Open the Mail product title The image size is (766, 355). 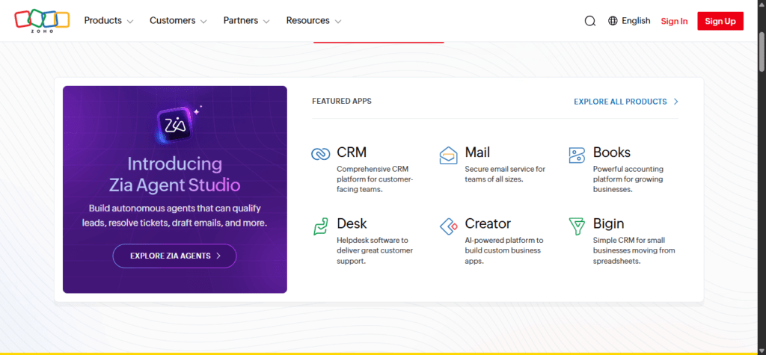(477, 152)
